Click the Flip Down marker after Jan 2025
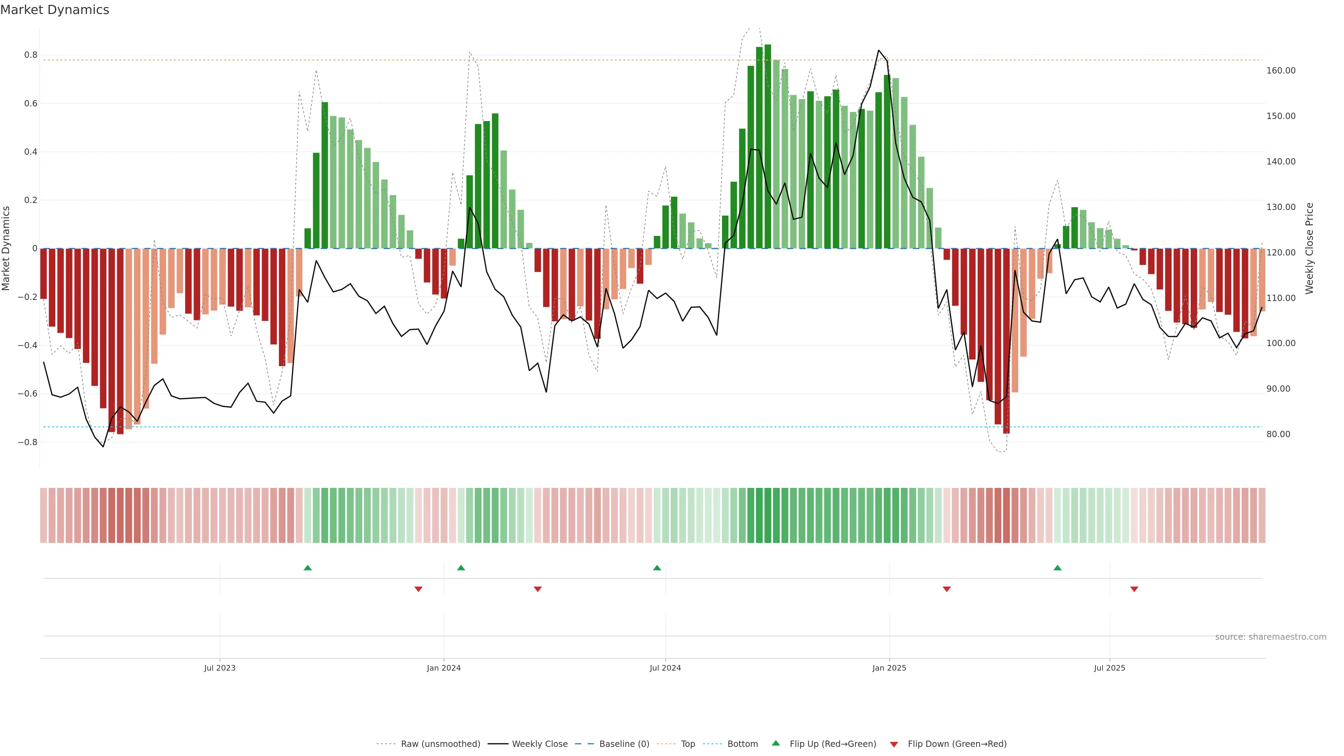Image resolution: width=1344 pixels, height=756 pixels. [946, 589]
